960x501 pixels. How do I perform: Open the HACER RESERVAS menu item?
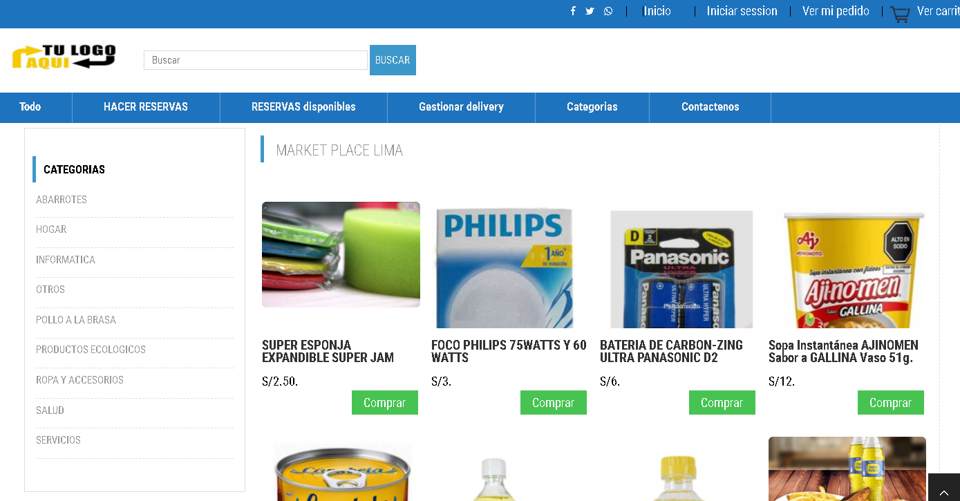click(146, 107)
